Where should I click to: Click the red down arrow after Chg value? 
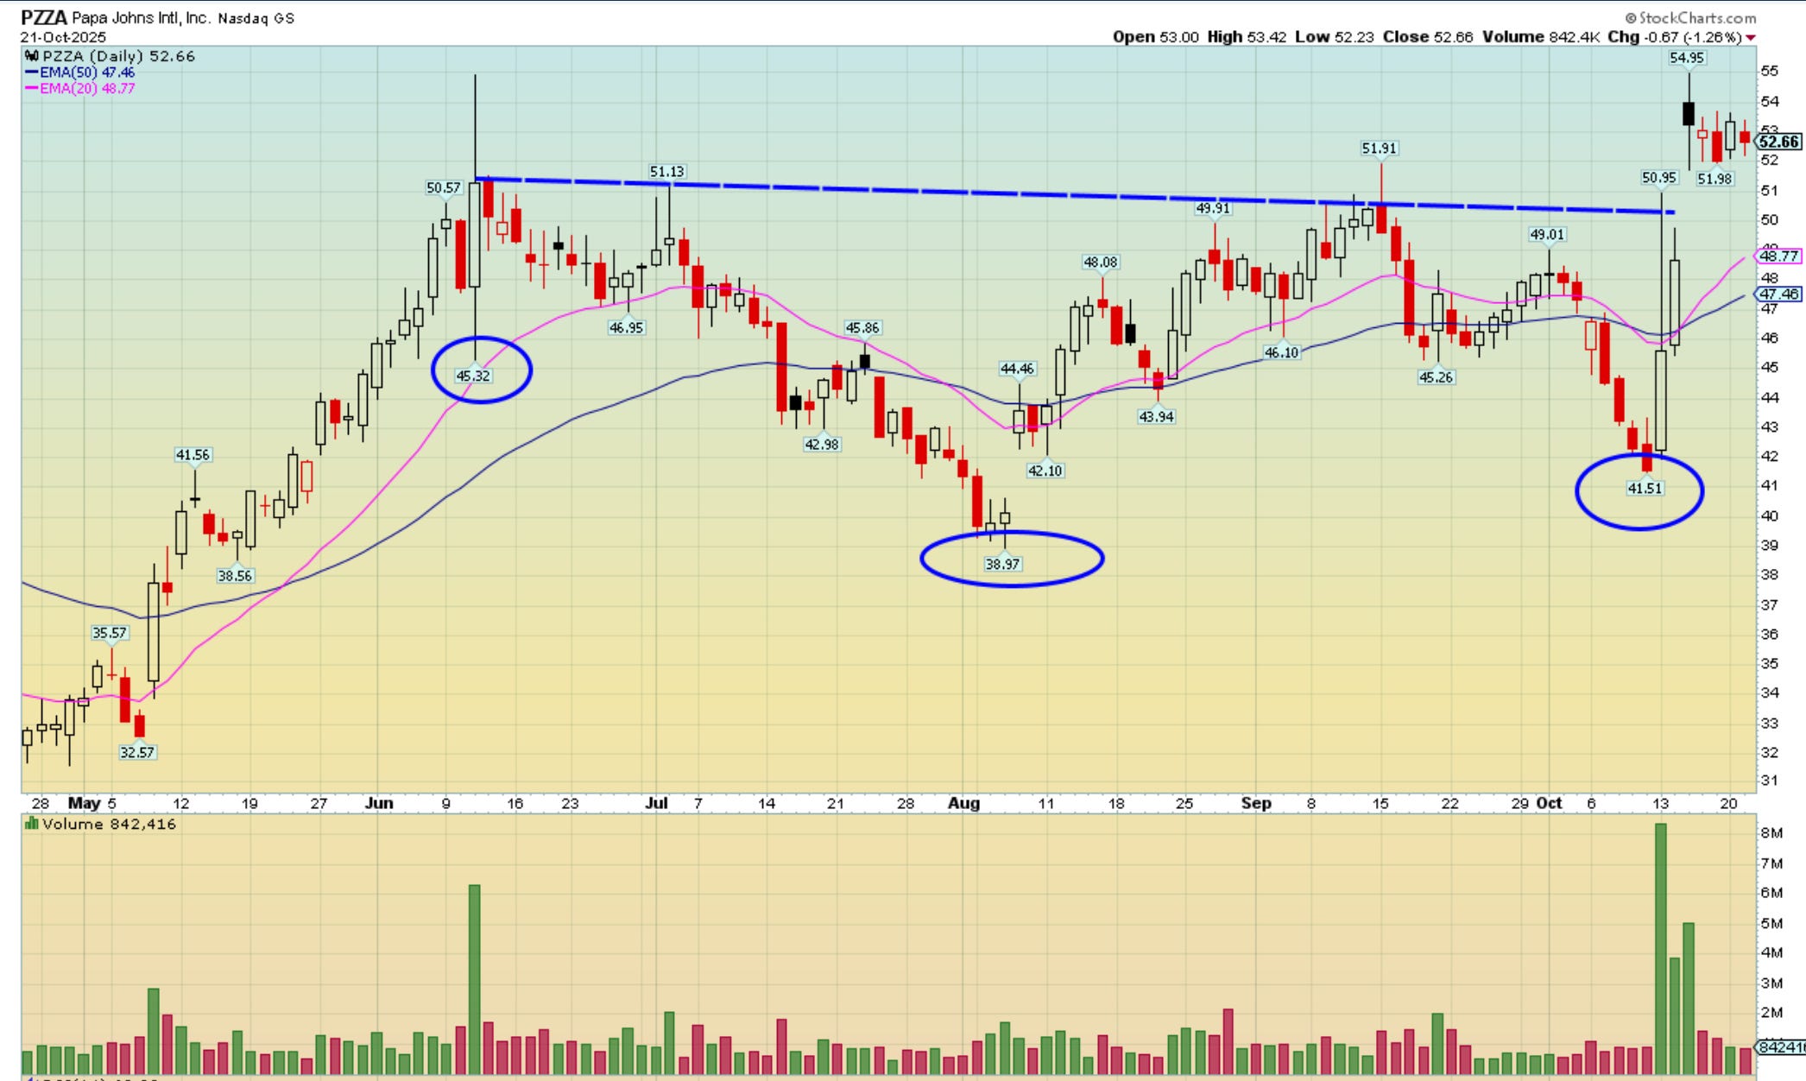click(x=1751, y=37)
